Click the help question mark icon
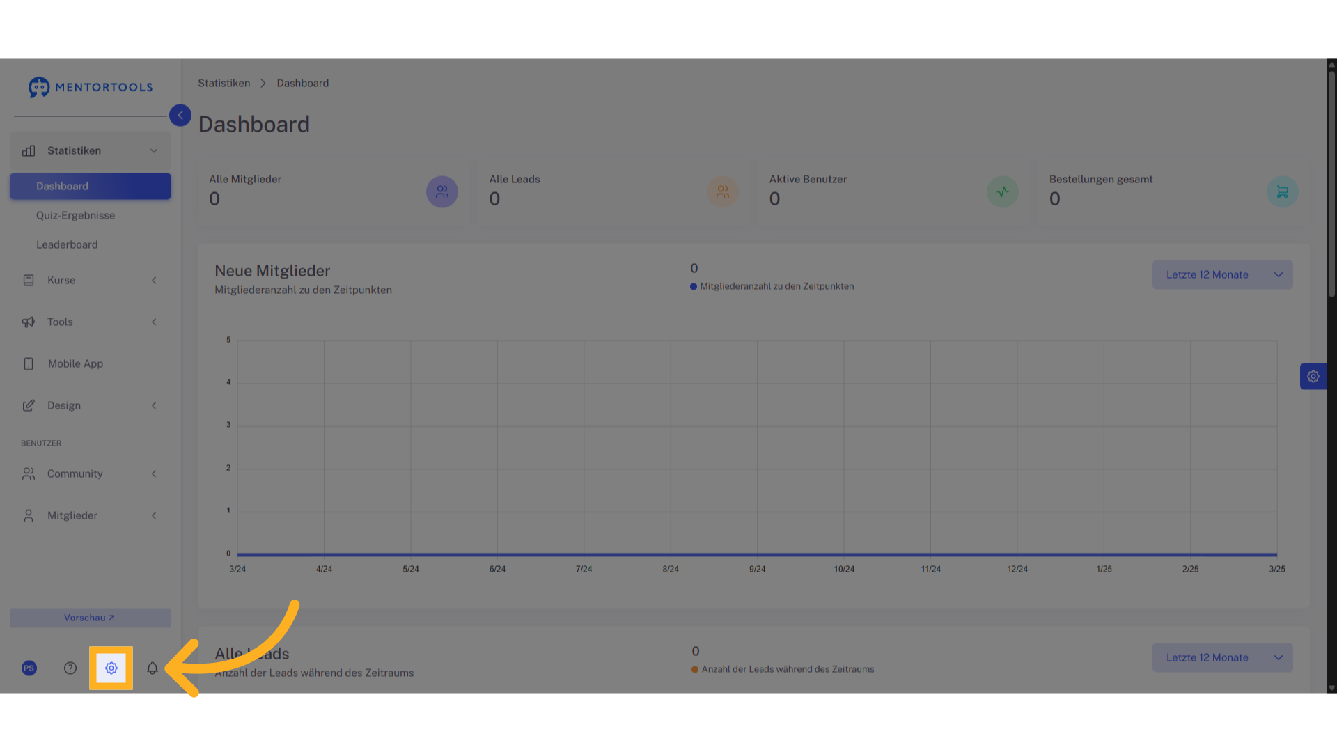The image size is (1337, 752). (70, 668)
